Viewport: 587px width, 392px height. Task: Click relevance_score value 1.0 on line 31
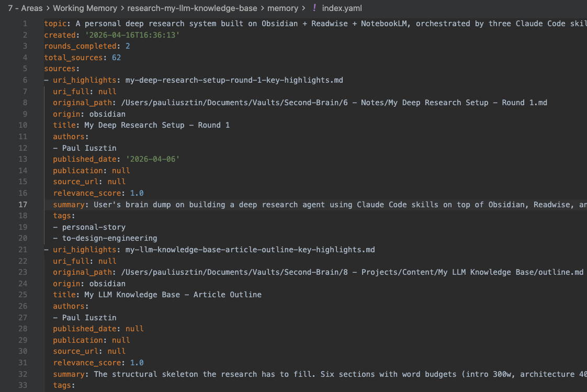(x=137, y=363)
